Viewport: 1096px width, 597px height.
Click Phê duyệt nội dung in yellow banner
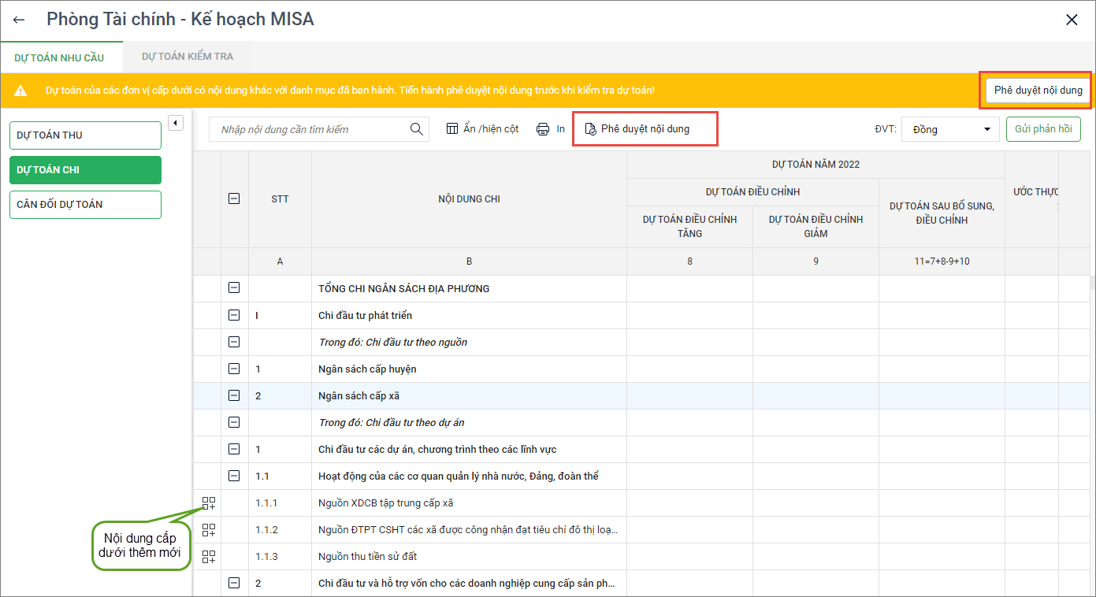[x=1038, y=91]
